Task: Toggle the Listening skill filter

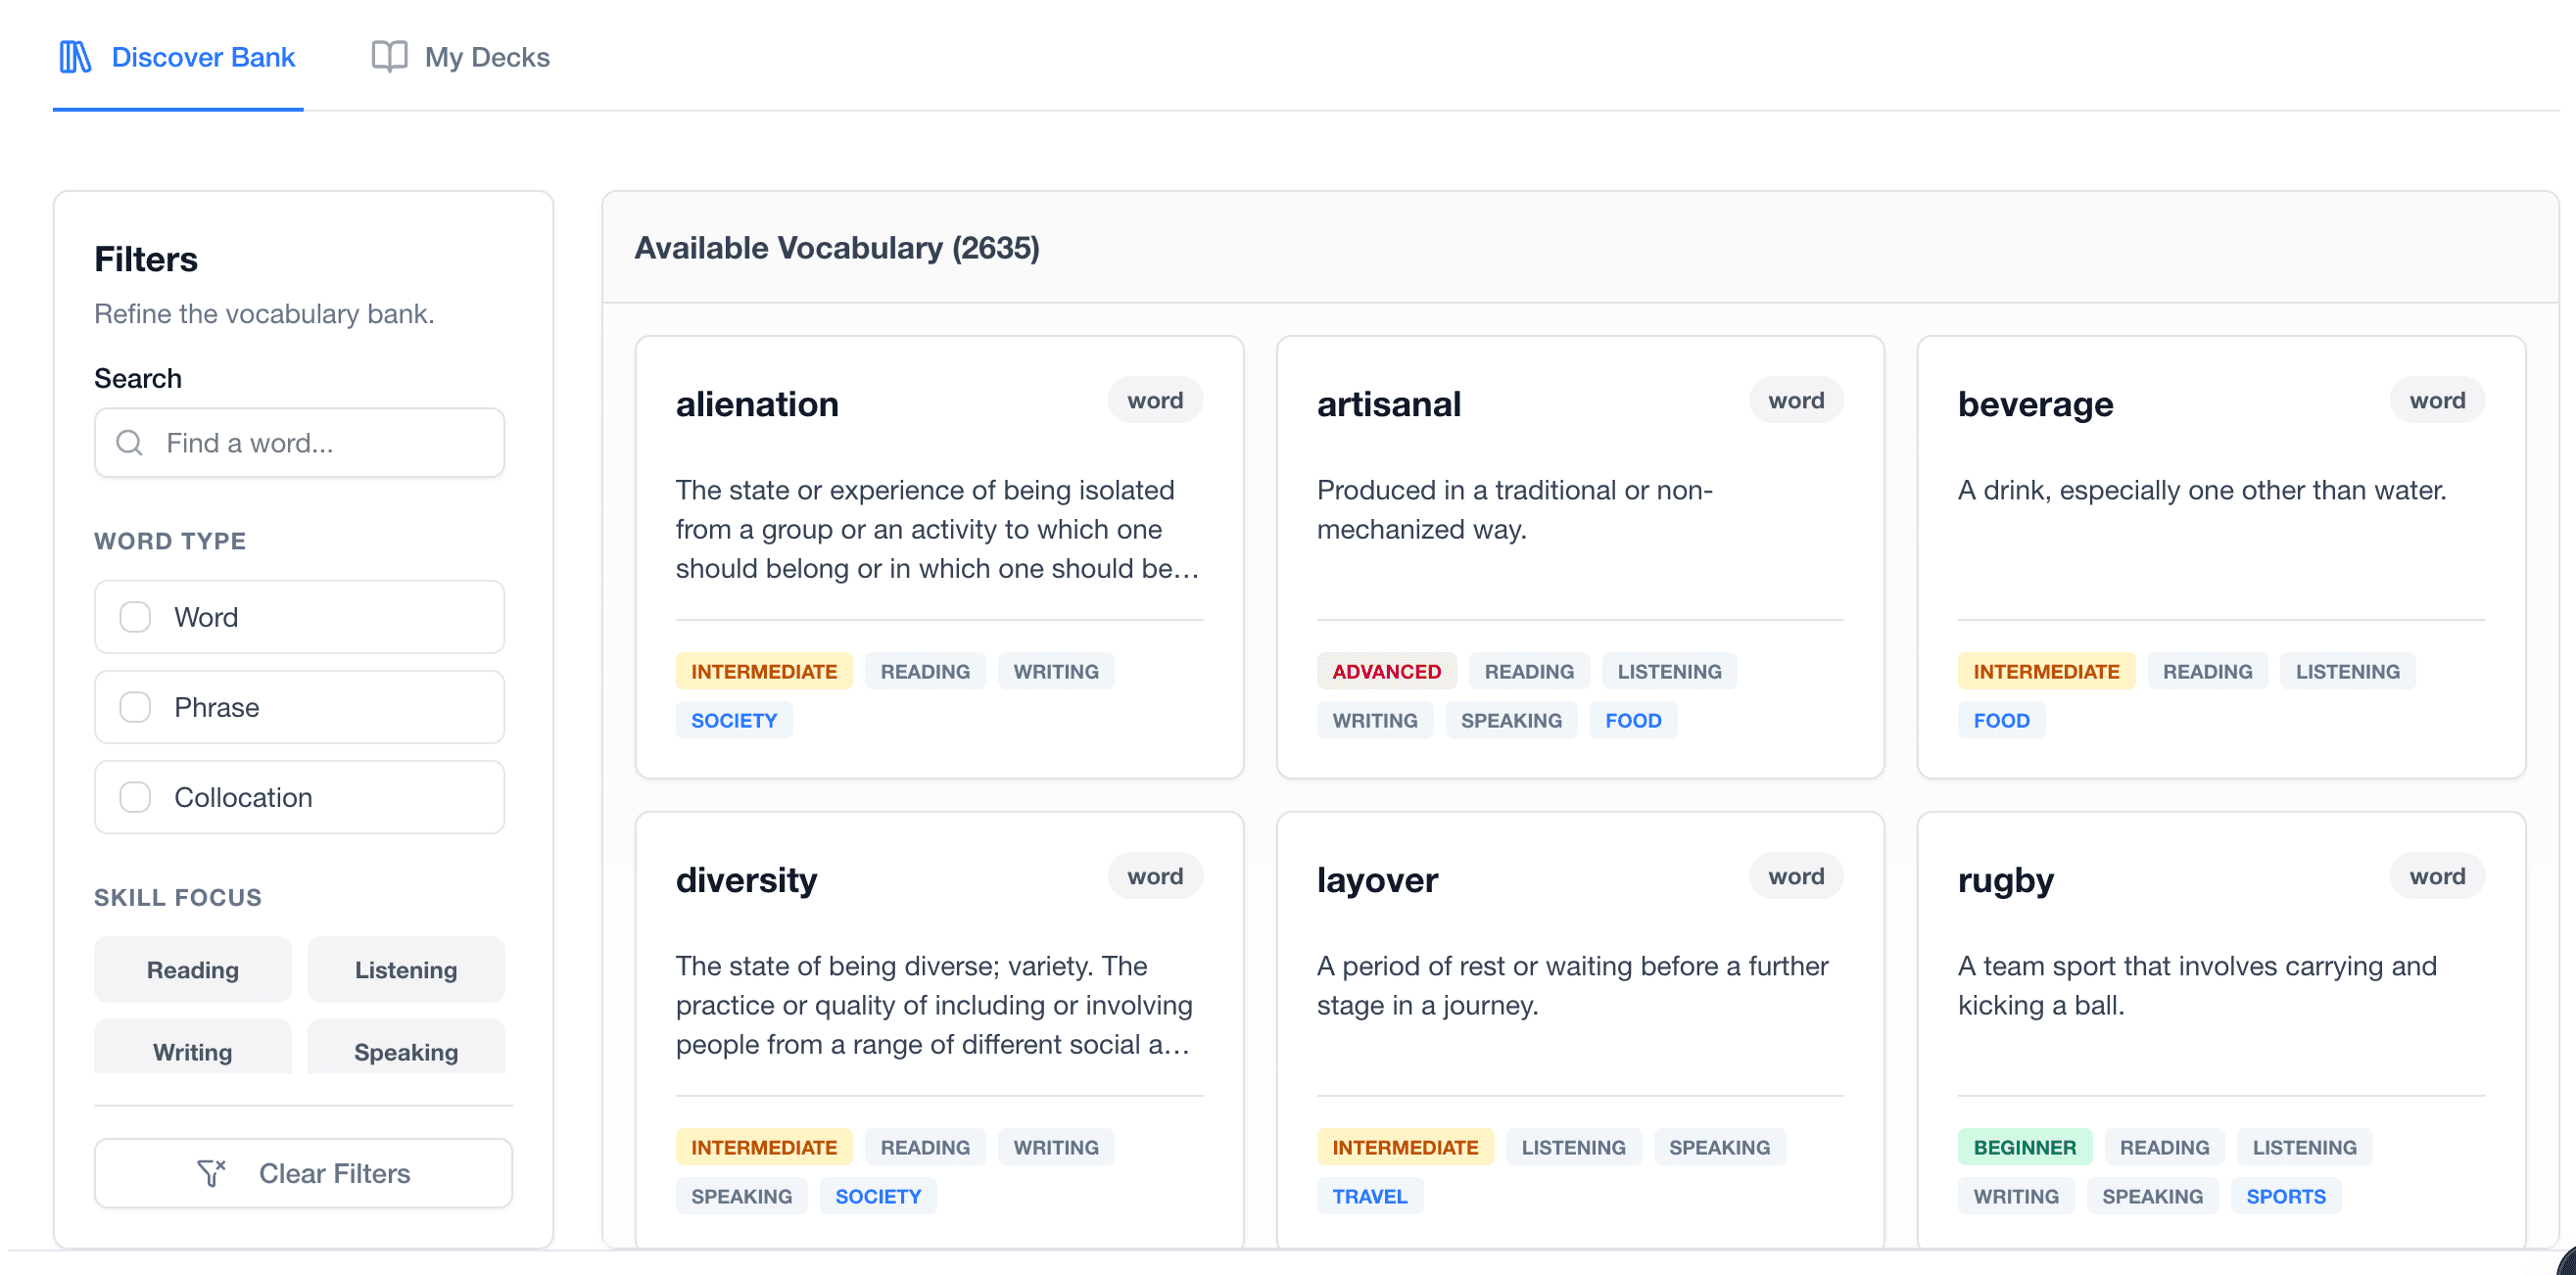Action: coord(405,969)
